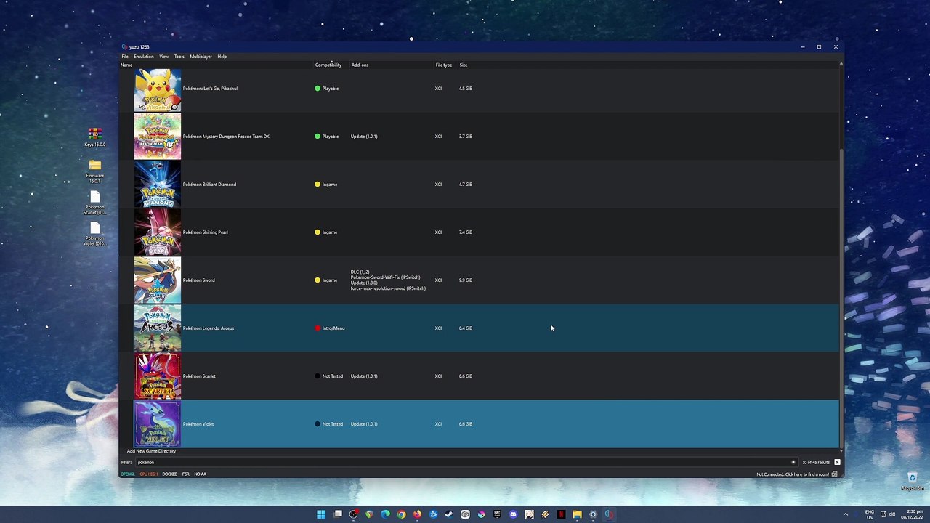Sort the list by Compatibility column header
This screenshot has height=523, width=930.
328,65
